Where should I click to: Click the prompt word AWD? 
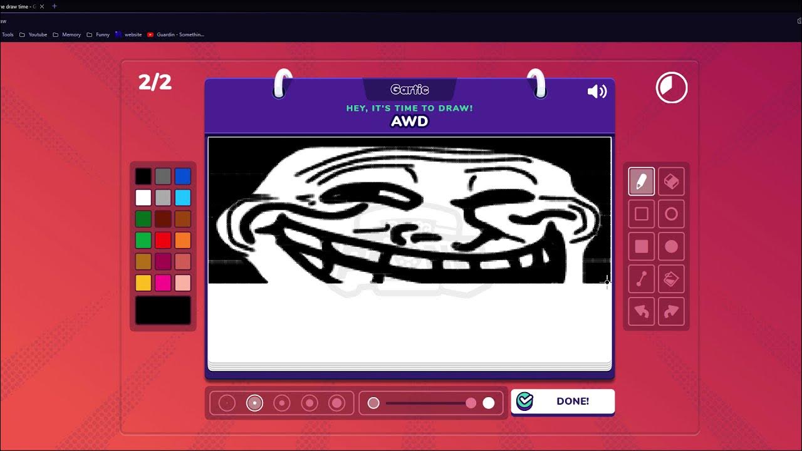pos(410,122)
